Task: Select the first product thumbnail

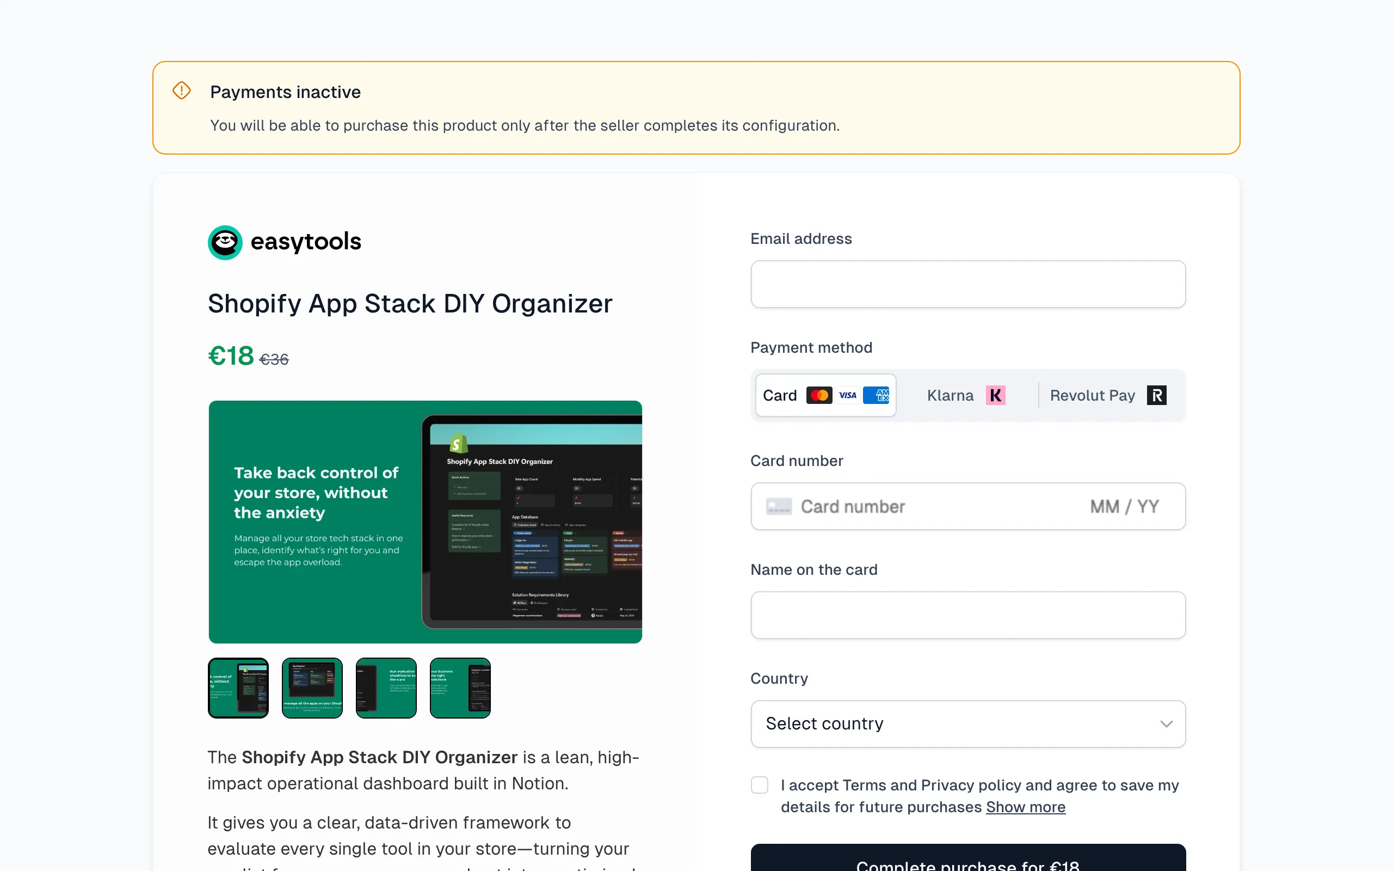Action: [x=238, y=688]
